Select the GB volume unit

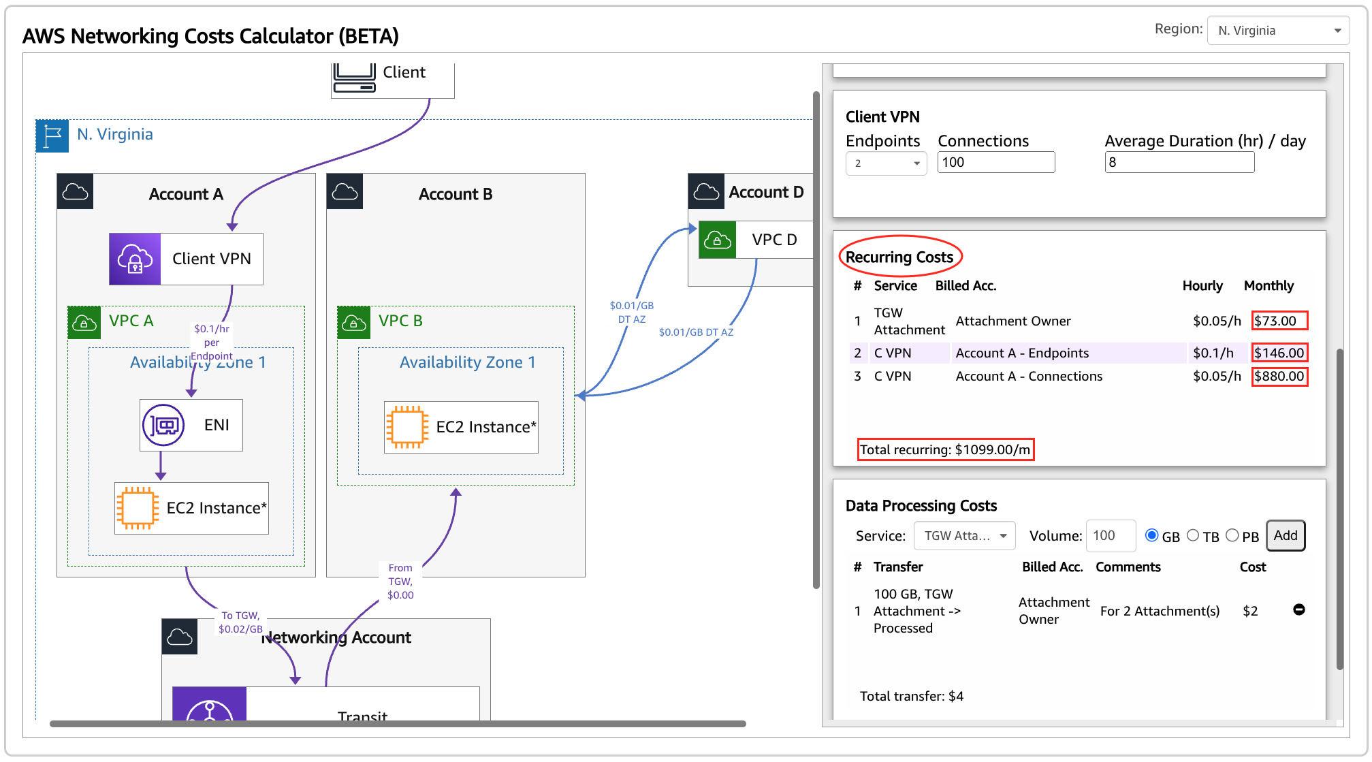coord(1151,535)
